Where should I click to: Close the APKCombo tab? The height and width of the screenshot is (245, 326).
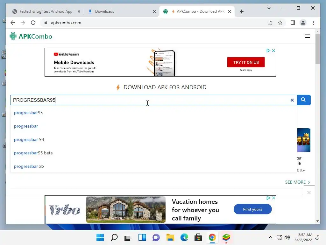[230, 11]
